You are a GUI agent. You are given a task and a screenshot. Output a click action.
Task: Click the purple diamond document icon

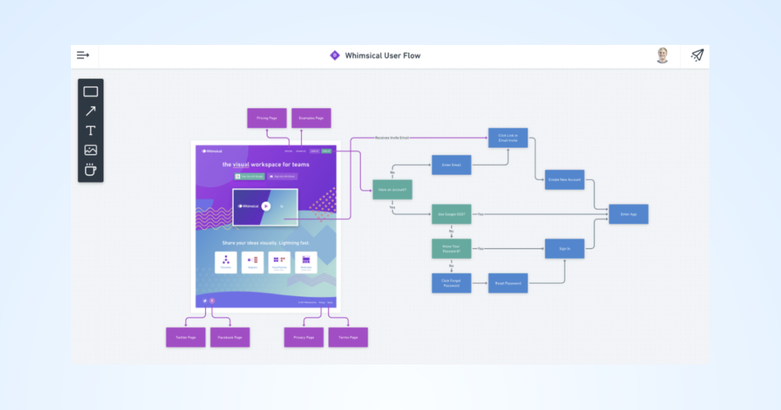(335, 55)
